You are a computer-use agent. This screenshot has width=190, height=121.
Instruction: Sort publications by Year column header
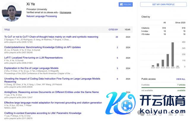click(127, 30)
